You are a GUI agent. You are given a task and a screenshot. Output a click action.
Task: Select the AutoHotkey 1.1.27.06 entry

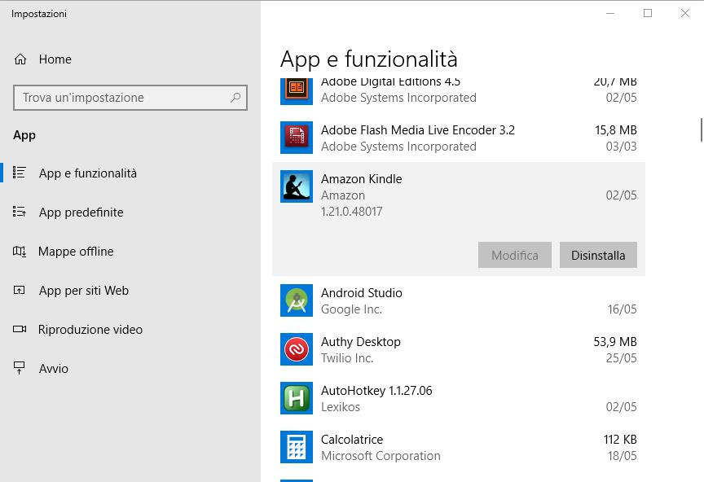pyautogui.click(x=459, y=398)
